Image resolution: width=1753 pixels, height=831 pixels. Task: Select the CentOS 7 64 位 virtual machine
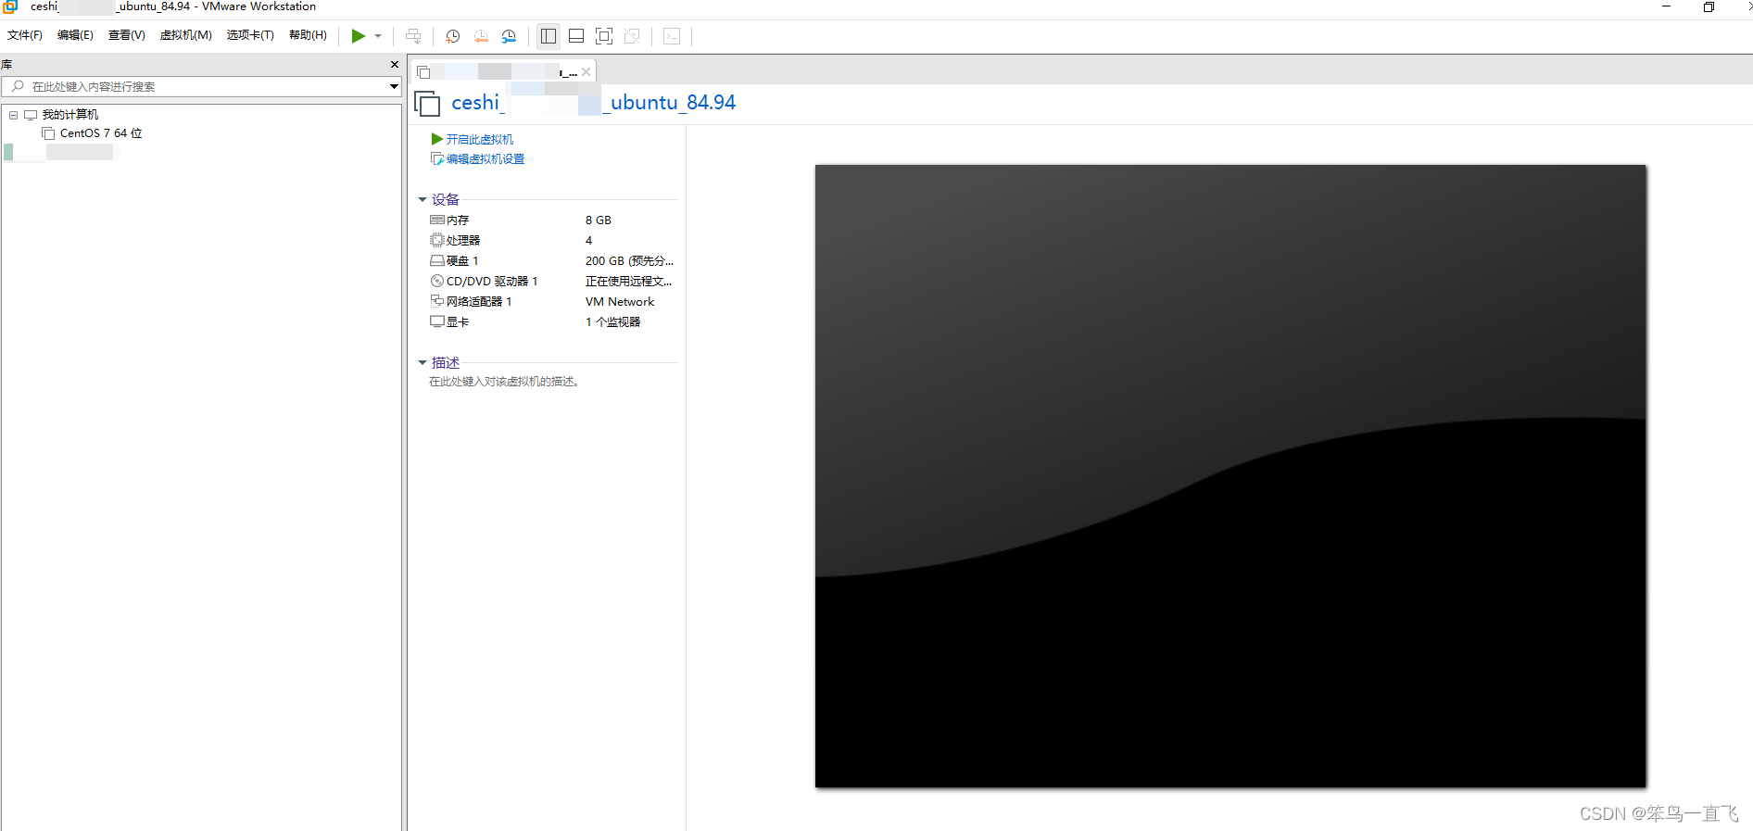101,133
